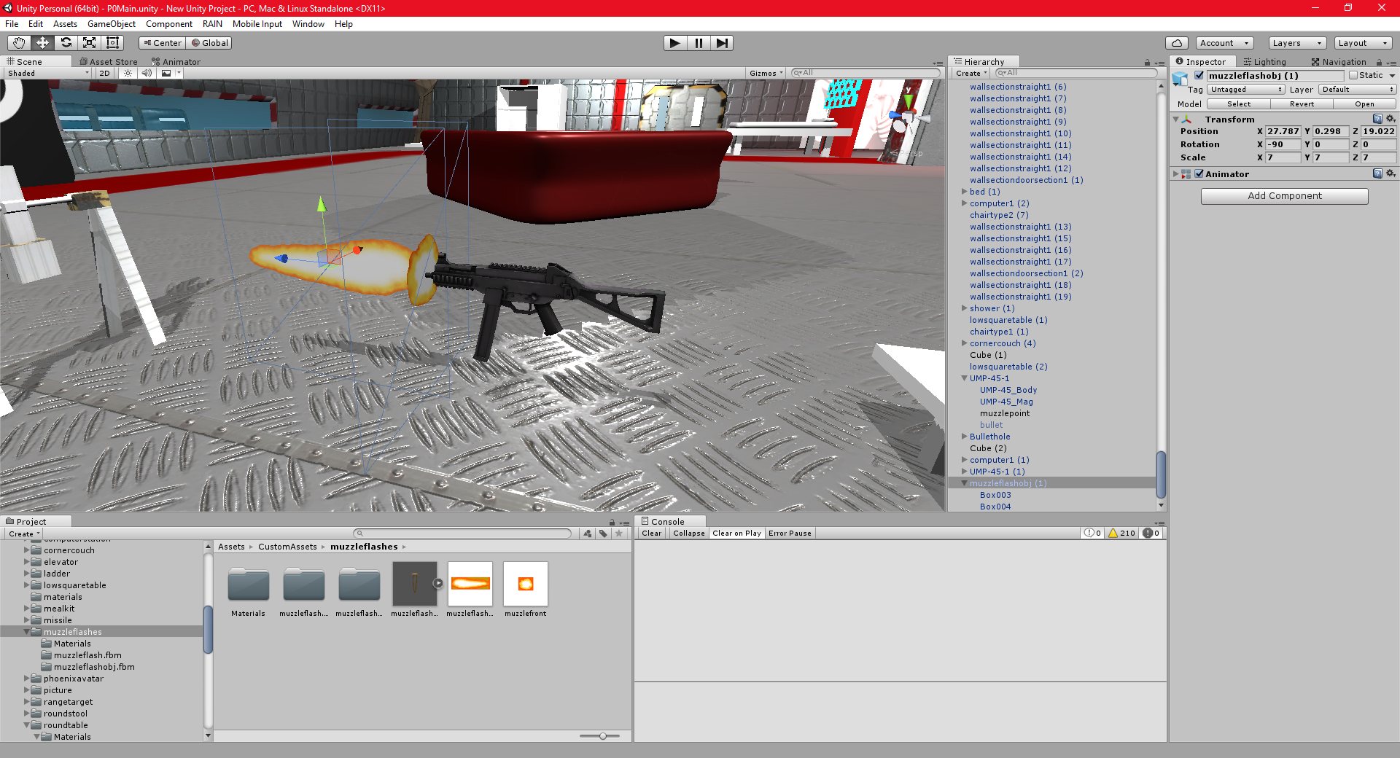Open the Layer Default dropdown
Viewport: 1400px width, 758px height.
click(x=1358, y=90)
